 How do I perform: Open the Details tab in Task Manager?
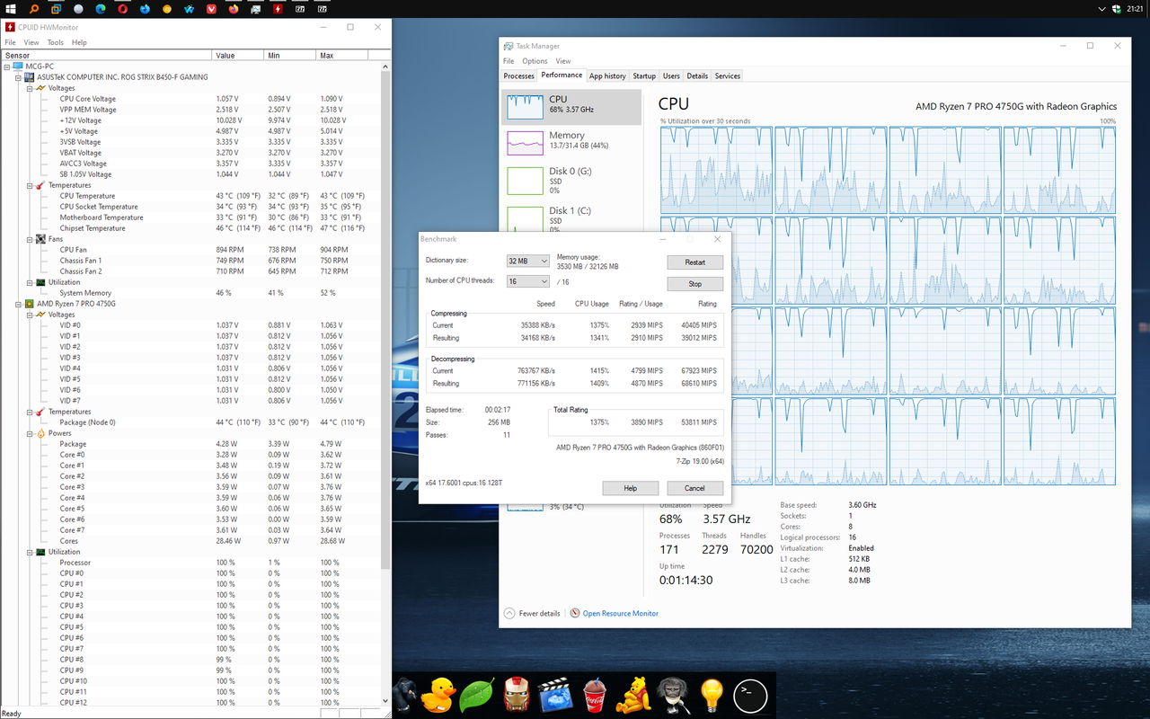[x=697, y=76]
